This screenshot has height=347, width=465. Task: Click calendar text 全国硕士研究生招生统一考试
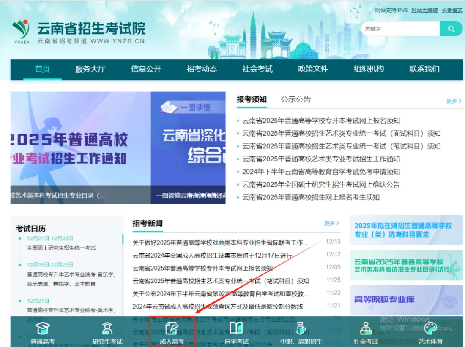point(61,248)
